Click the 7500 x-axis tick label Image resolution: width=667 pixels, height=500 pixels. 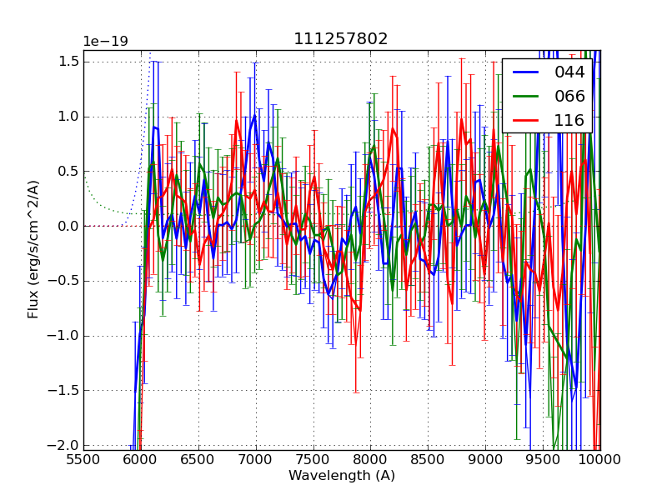point(313,459)
